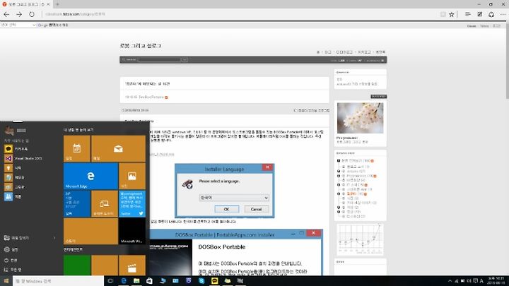Click Cancel in Installer Language dialog image
This screenshot has width=509, height=286.
click(x=256, y=209)
